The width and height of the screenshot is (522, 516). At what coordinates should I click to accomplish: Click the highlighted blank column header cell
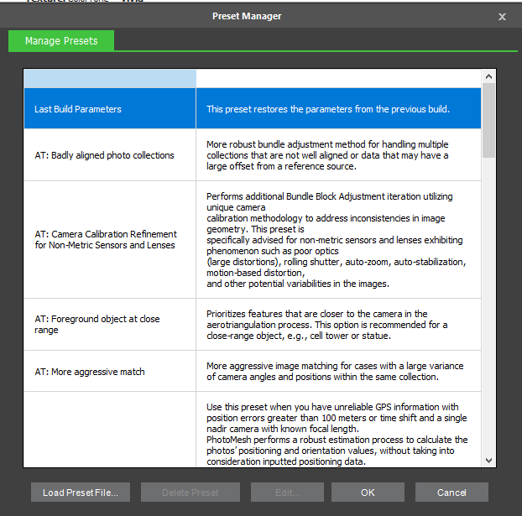coord(110,79)
